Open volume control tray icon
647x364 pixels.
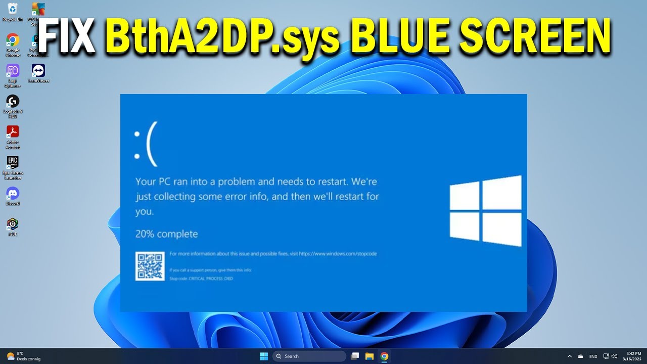(614, 356)
